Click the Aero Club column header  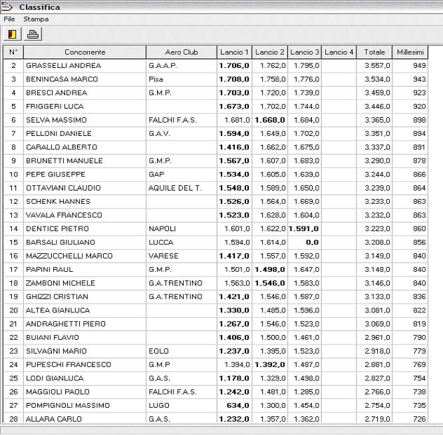tap(182, 52)
